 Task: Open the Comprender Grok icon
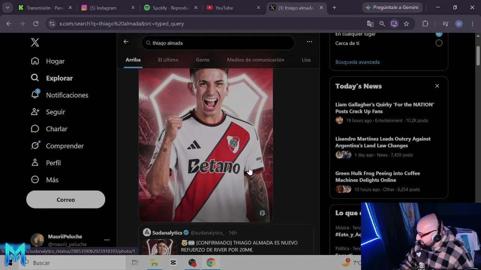point(35,145)
